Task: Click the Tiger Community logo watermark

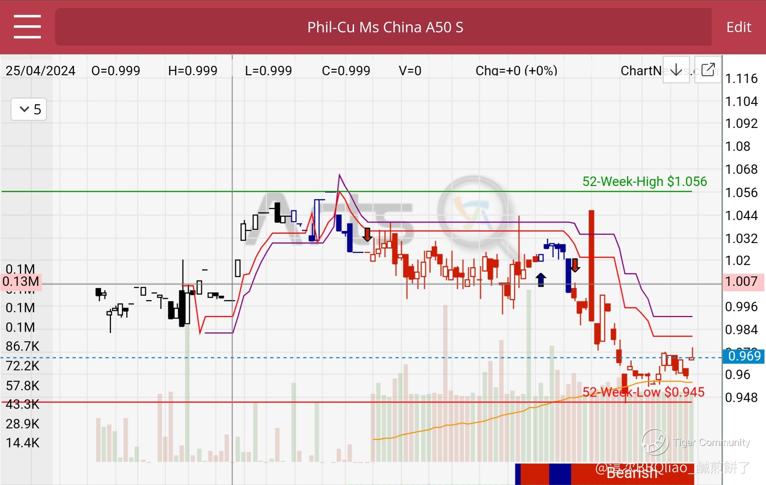Action: 655,441
